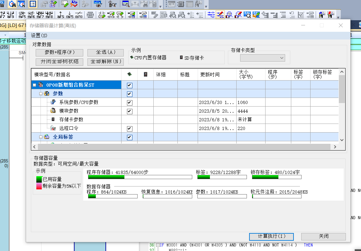
Task: Click the 更新时间 column header
Action: pyautogui.click(x=210, y=74)
